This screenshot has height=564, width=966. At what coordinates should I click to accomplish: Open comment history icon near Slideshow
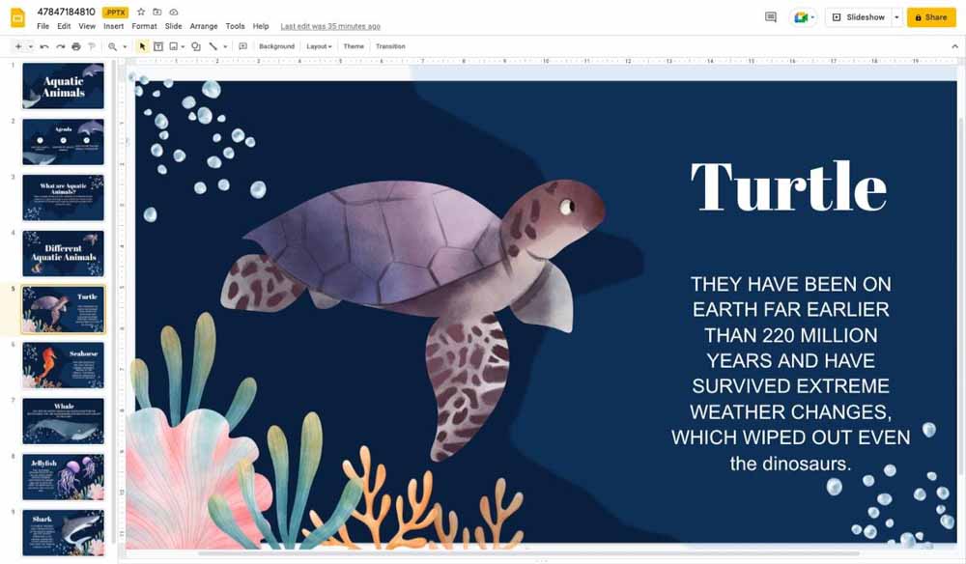click(x=770, y=17)
